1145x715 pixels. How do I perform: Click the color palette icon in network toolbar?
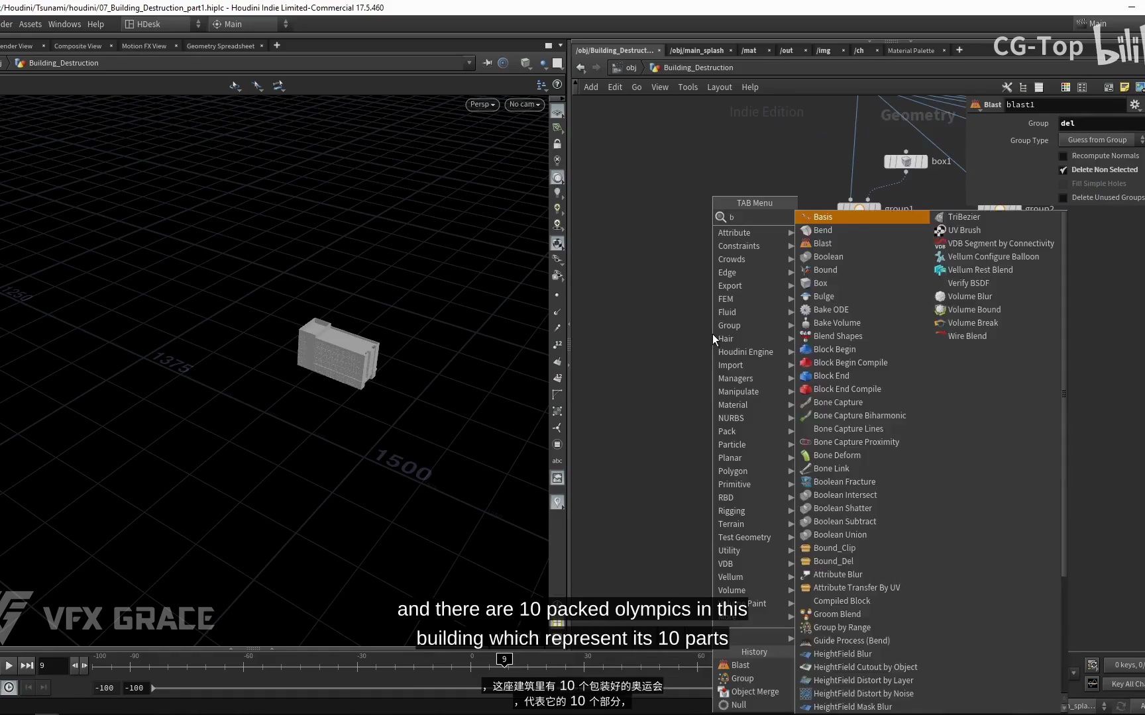point(1065,87)
